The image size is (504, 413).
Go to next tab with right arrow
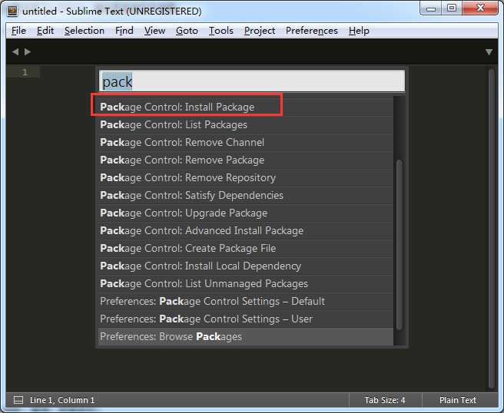click(28, 51)
